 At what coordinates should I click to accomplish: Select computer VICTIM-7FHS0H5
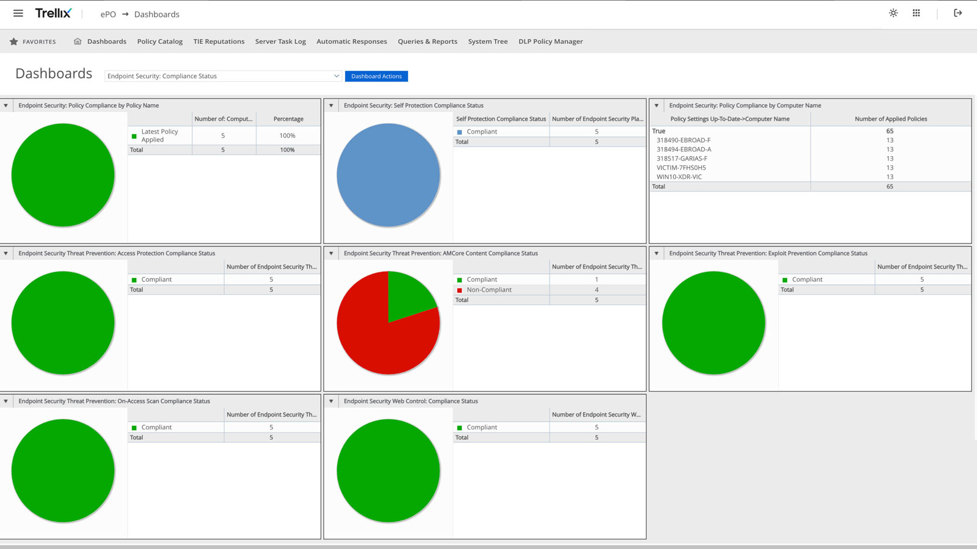tap(810, 168)
